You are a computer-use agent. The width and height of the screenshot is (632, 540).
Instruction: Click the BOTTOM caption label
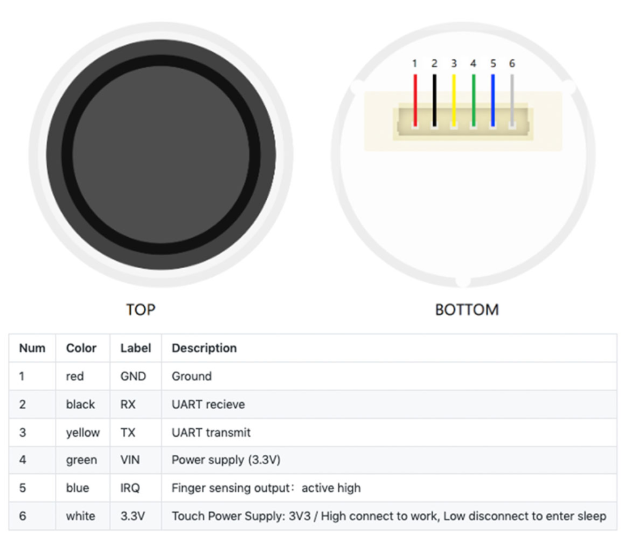(x=467, y=310)
